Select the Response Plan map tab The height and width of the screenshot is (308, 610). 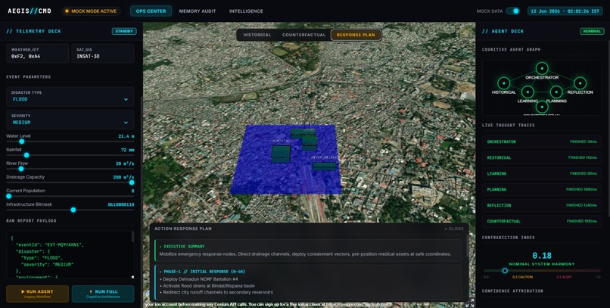[x=356, y=35]
